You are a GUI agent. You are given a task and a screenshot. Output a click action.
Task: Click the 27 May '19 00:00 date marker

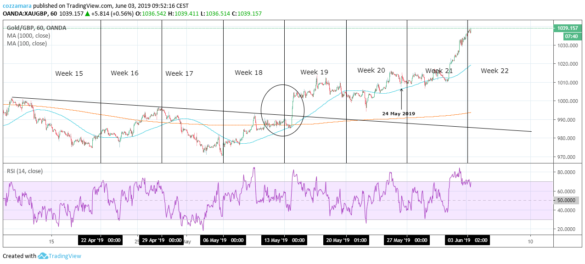tap(407, 240)
